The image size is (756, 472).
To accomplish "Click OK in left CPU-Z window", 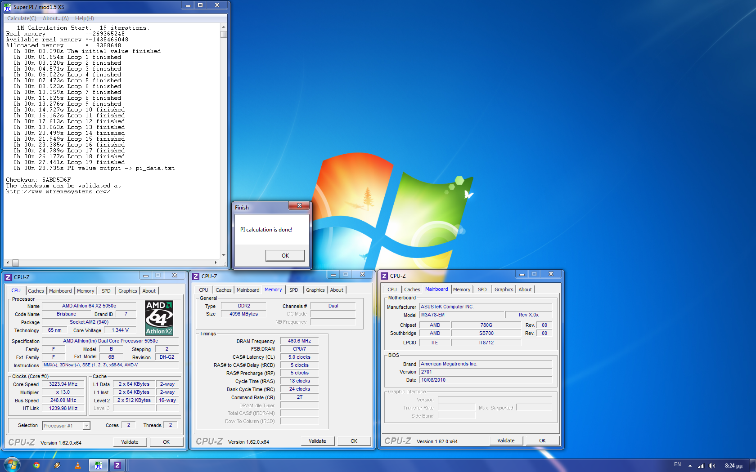I will (166, 442).
